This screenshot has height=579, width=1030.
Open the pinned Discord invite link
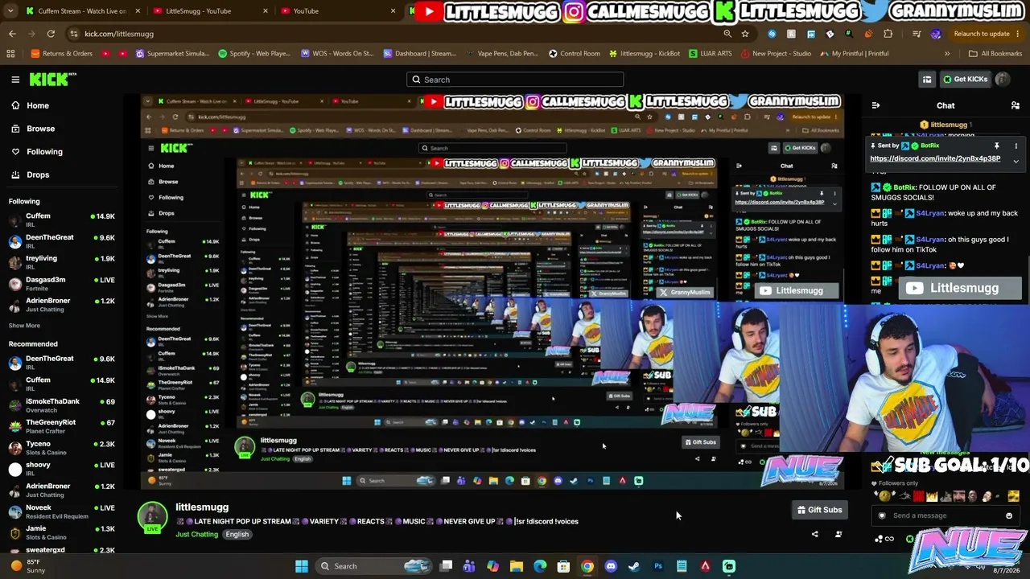(x=935, y=158)
